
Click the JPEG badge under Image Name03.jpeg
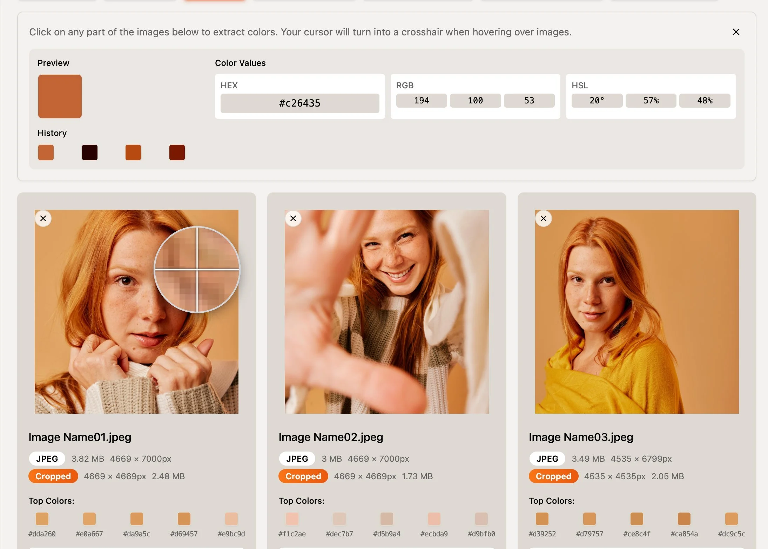tap(547, 459)
